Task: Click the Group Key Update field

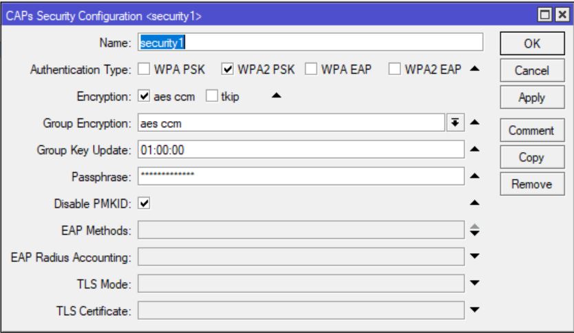Action: 301,150
